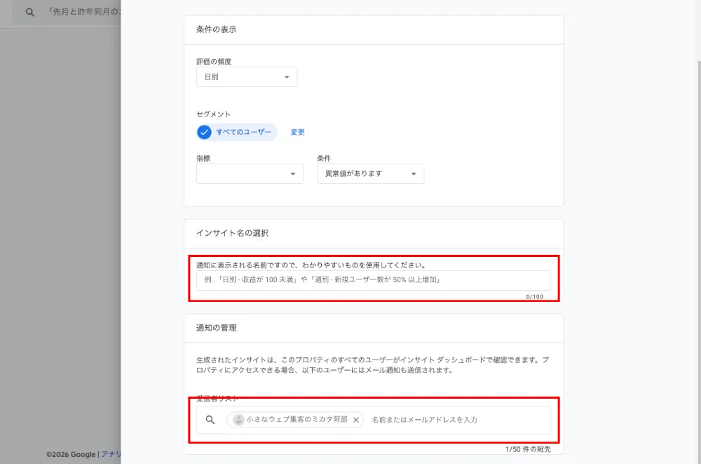
Task: Open the 指標 metric dropdown
Action: click(250, 174)
